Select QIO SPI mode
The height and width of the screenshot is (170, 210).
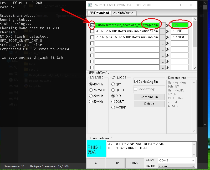tap(116, 84)
